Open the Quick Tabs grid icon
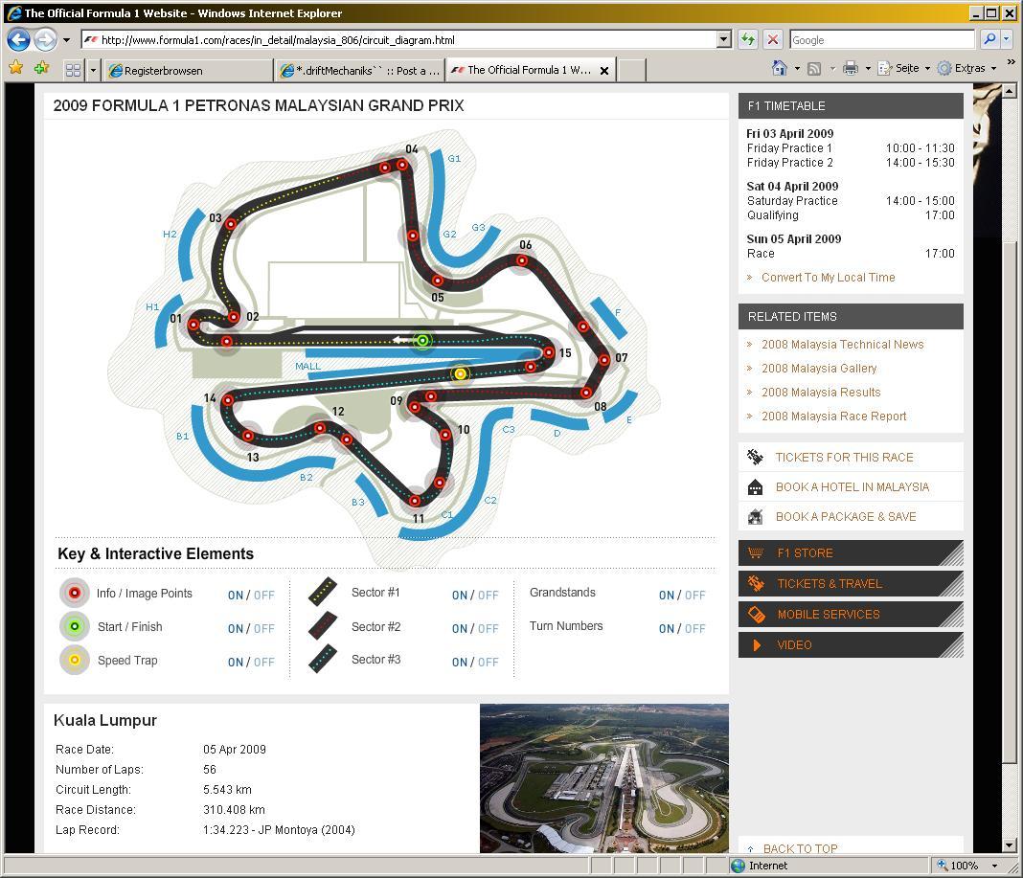This screenshot has width=1023, height=878. [x=73, y=70]
